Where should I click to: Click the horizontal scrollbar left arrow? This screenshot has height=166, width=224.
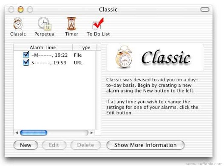click(x=17, y=133)
